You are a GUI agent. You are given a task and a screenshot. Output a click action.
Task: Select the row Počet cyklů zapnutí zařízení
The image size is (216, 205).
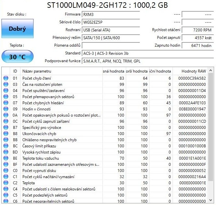click(105, 121)
